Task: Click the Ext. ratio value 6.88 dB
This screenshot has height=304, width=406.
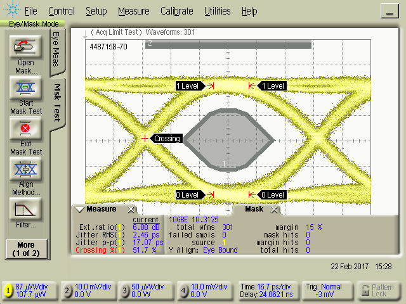Action: point(146,227)
